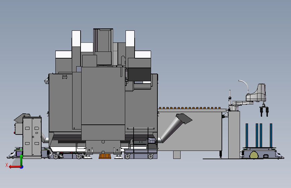Click the blue Z axis dot of the triad
The height and width of the screenshot is (188, 291).
22,167
